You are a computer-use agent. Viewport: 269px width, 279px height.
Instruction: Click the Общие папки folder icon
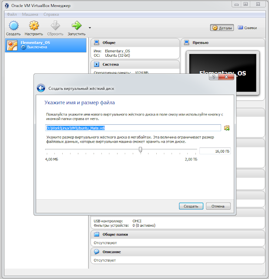[x=97, y=235]
